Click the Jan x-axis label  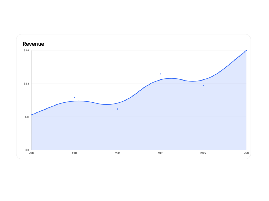point(31,153)
